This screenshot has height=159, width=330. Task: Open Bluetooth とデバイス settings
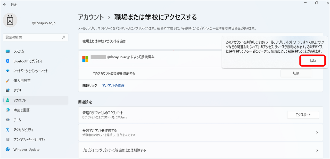[x=28, y=61]
